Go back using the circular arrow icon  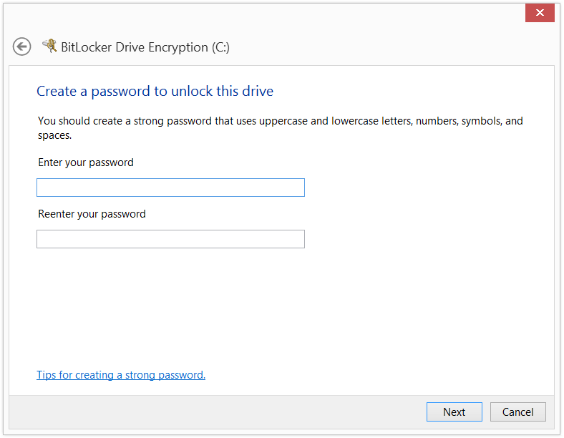21,47
